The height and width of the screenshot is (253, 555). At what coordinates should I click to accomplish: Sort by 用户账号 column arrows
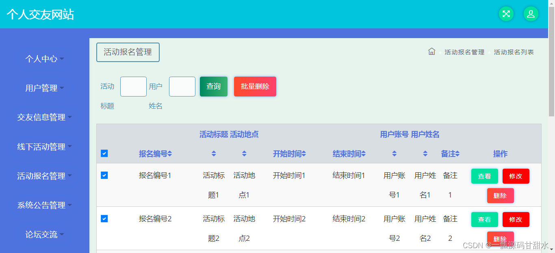(x=394, y=154)
